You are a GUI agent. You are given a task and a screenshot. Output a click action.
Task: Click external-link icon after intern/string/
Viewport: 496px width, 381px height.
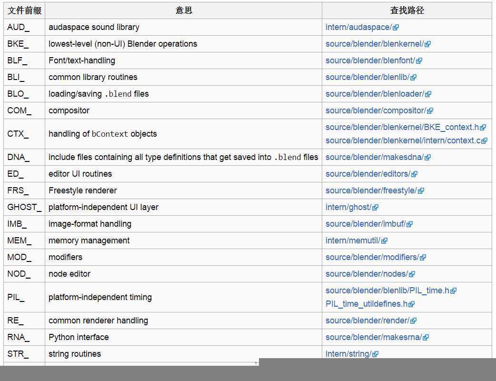pos(376,354)
